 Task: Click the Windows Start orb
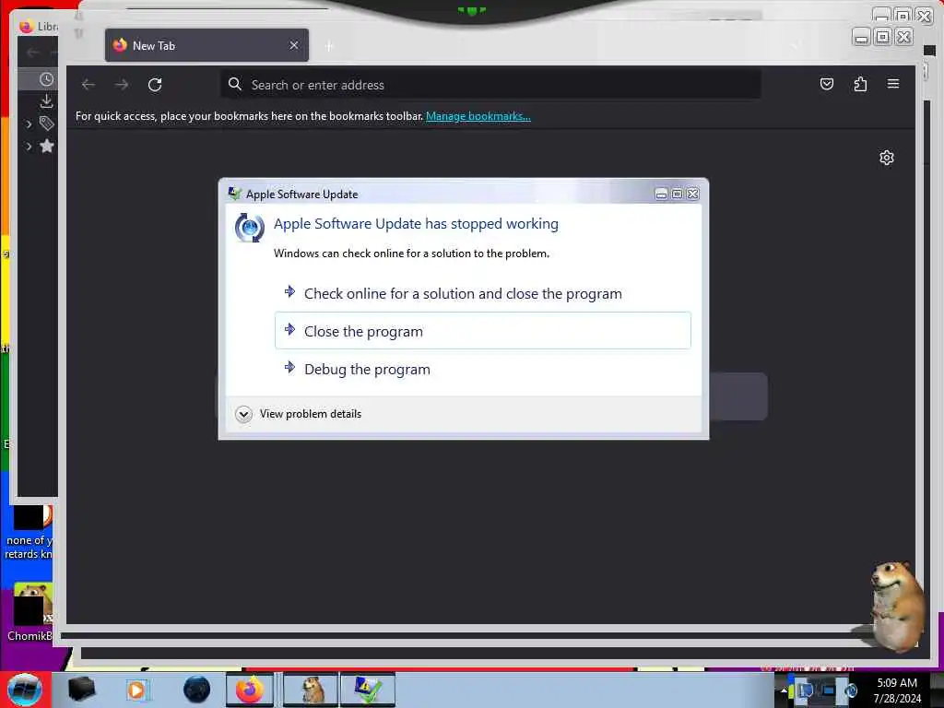pyautogui.click(x=25, y=690)
